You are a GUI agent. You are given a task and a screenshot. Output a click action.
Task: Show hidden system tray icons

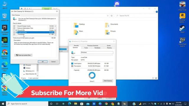click(149, 104)
